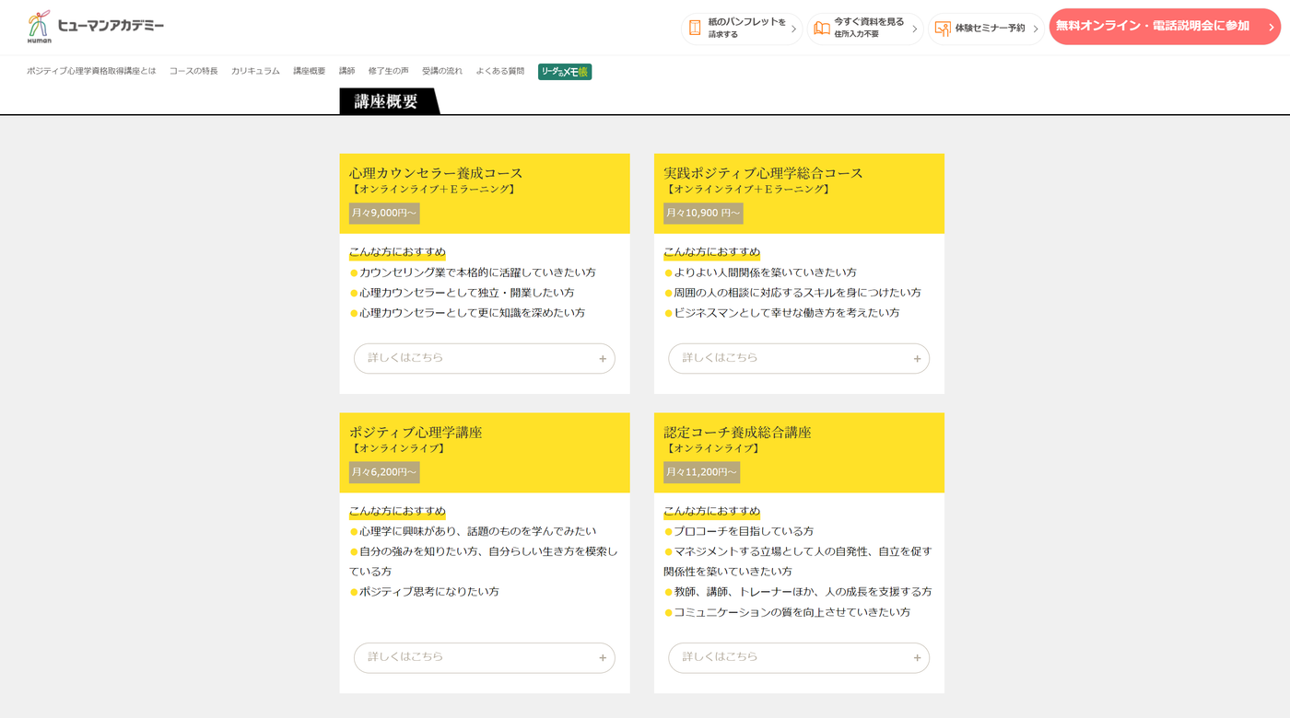Click plus icon in ポジティブ心理学講座 card
This screenshot has height=718, width=1290.
coord(603,658)
